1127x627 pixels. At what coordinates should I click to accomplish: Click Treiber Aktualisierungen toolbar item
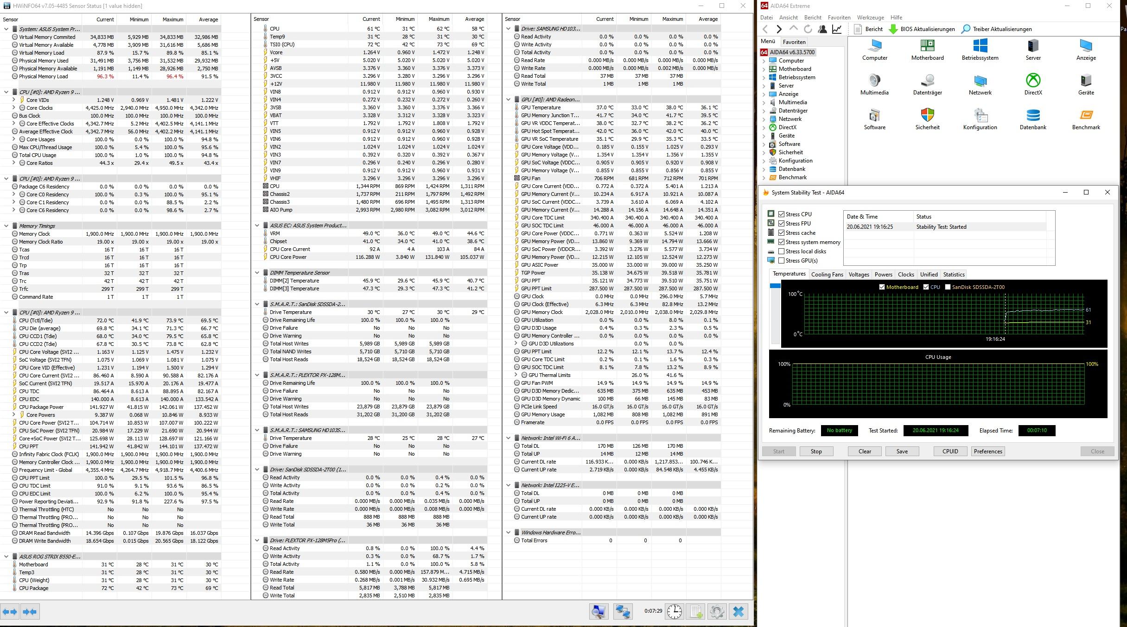tap(996, 29)
